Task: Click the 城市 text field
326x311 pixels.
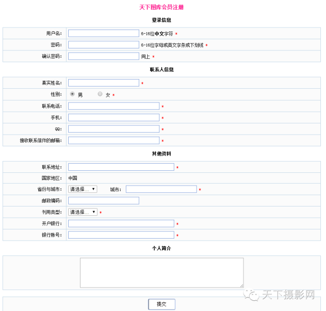Action: coord(161,189)
